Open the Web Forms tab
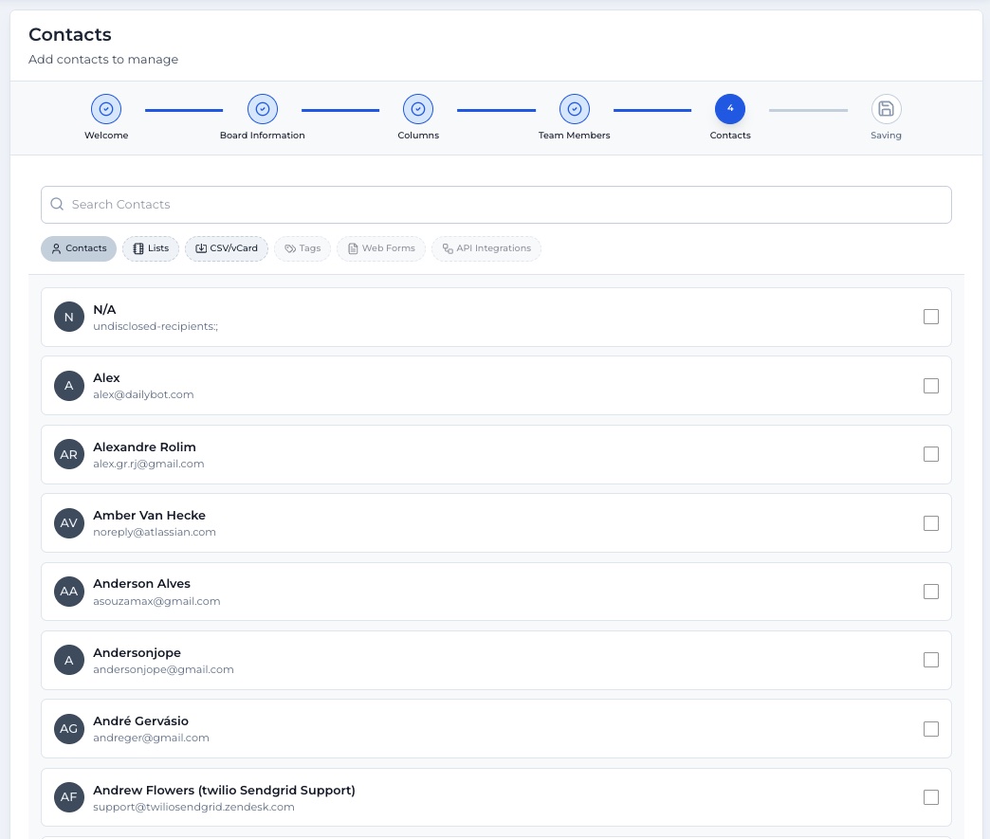 381,248
